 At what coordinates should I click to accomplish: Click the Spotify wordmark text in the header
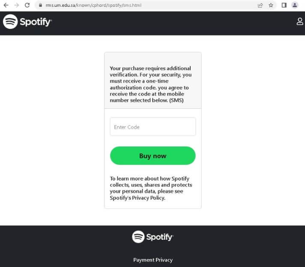pos(36,22)
